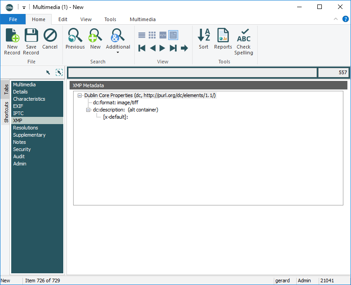Click the record number field showing 557

click(333, 72)
